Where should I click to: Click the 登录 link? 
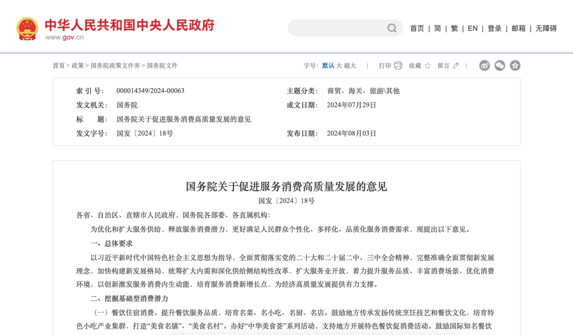(494, 28)
